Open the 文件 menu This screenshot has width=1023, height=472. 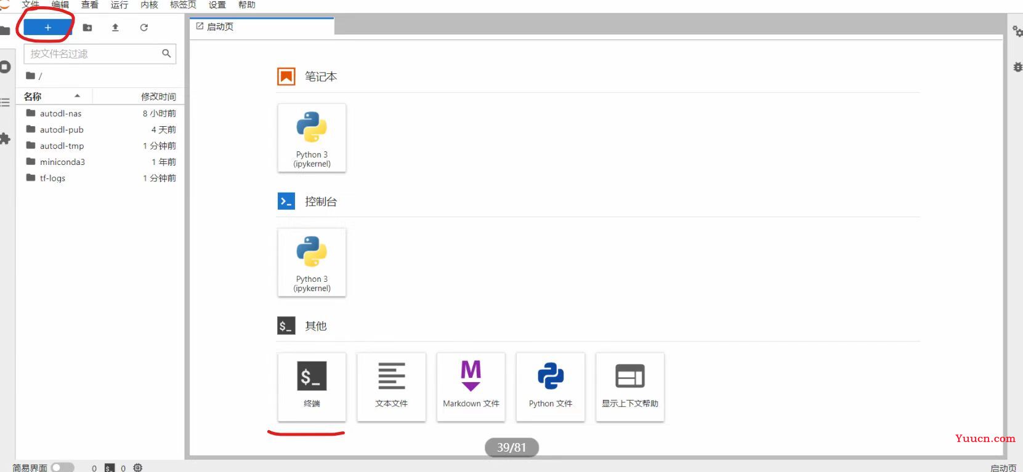coord(30,5)
